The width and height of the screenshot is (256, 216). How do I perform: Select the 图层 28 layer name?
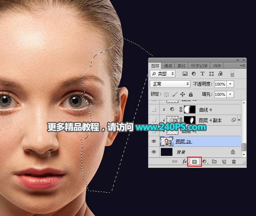point(184,142)
